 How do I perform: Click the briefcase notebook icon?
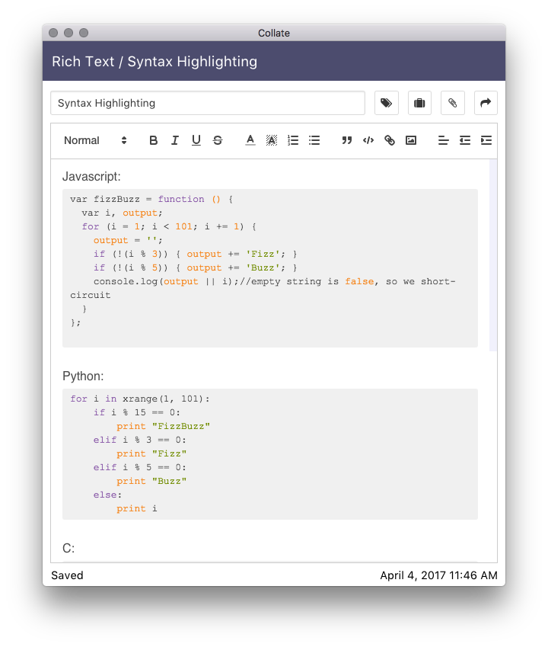click(419, 103)
